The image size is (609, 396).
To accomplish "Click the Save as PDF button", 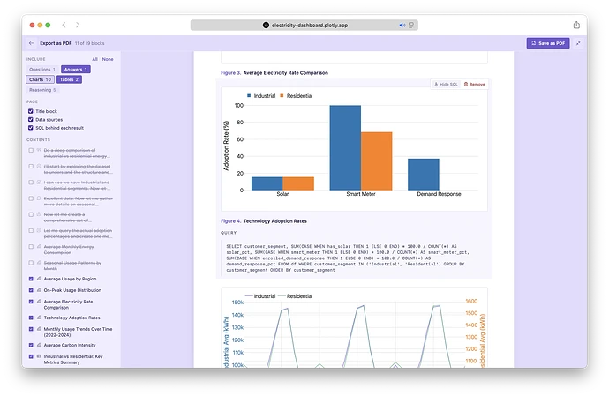I will 548,43.
